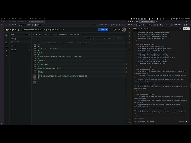Screen dimensions: 191x143
Task: Open the Perplexity logo icon in the sidebar
Action: 130,29
